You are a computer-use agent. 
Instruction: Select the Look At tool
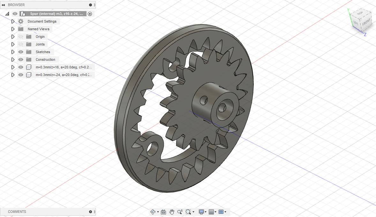[163, 212]
